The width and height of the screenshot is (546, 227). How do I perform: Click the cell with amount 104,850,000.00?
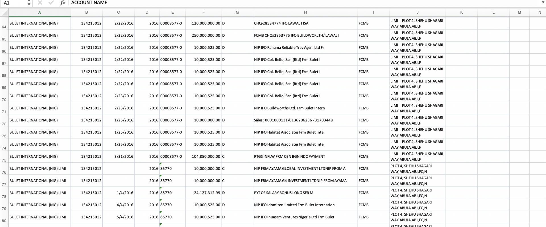point(203,156)
